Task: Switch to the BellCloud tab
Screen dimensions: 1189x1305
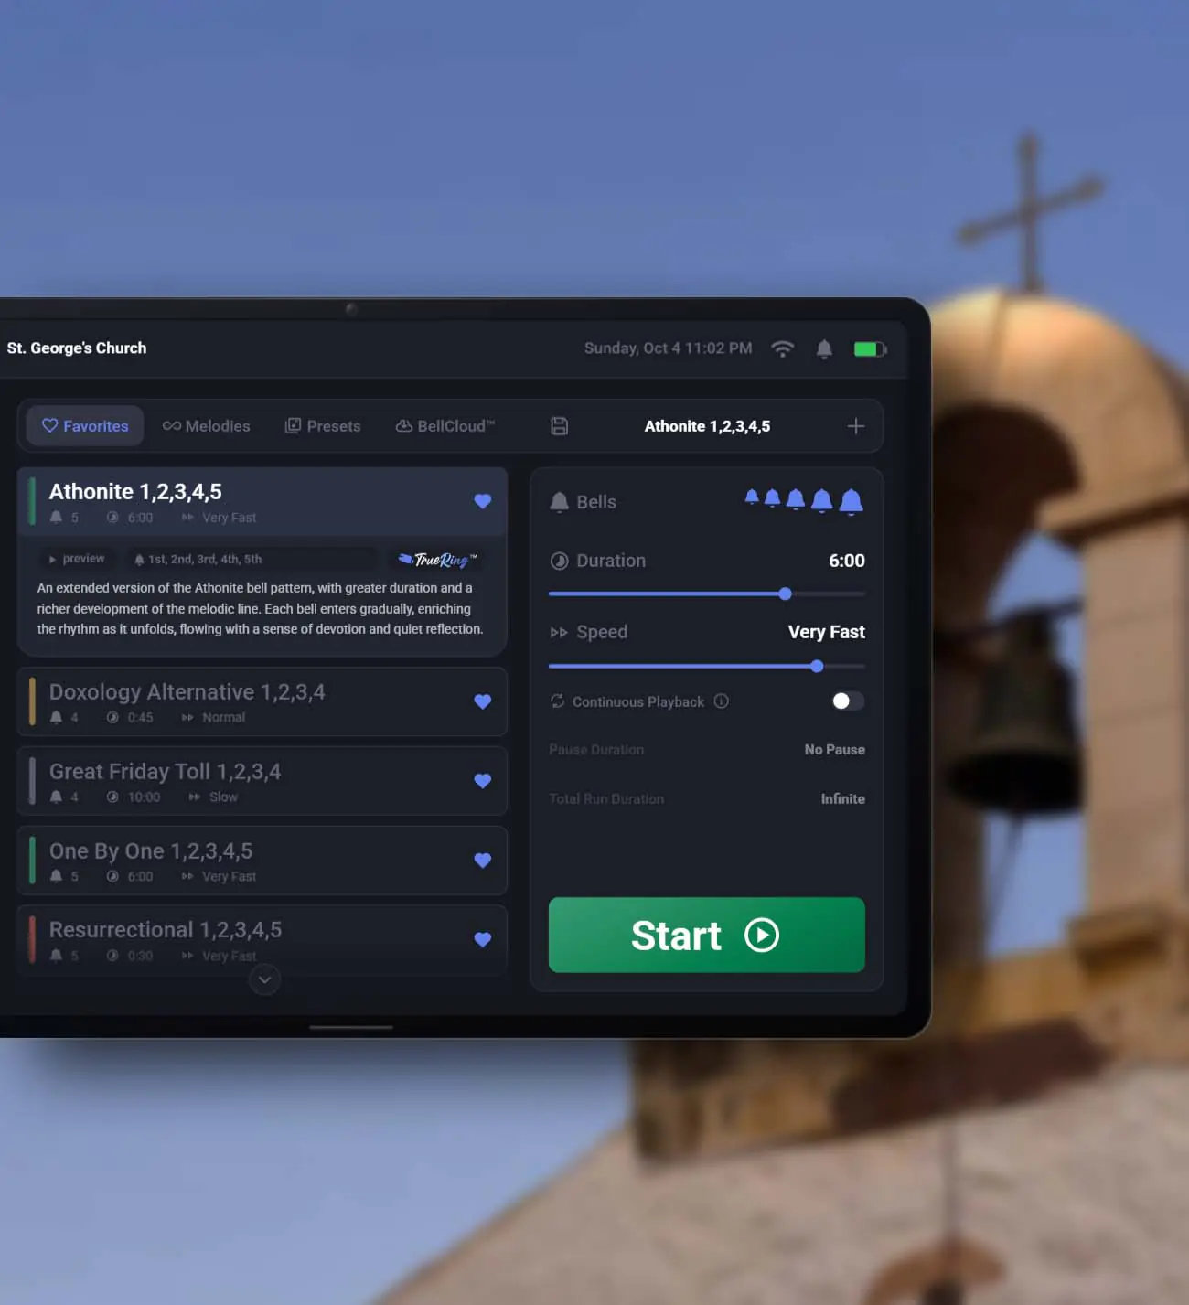Action: click(445, 426)
